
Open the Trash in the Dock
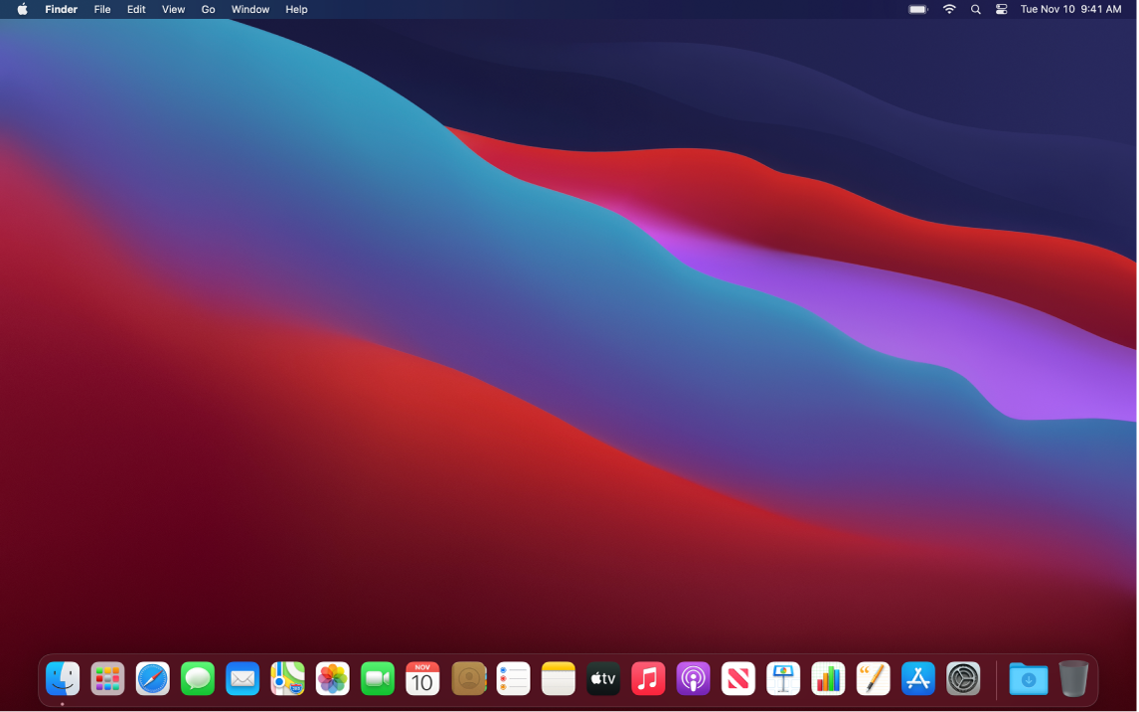click(1073, 679)
